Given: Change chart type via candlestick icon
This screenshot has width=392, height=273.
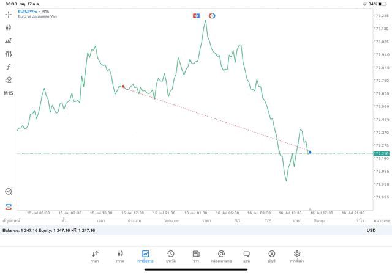Looking at the screenshot, I should tap(9, 27).
